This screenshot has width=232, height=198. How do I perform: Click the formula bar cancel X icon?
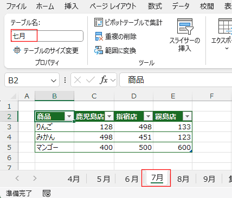(78, 80)
